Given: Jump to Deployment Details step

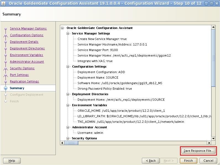Looking at the screenshot, I should click(x=24, y=42).
